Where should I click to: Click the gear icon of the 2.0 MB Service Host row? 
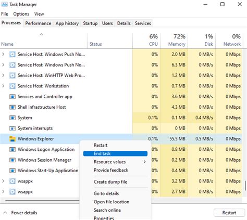click(13, 54)
